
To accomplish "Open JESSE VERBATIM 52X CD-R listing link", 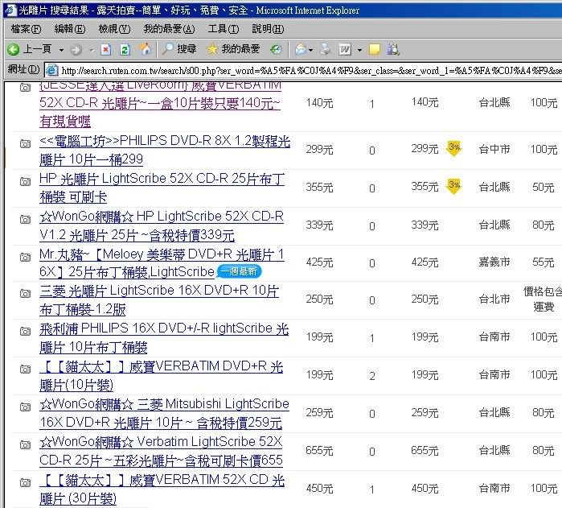I will (160, 103).
